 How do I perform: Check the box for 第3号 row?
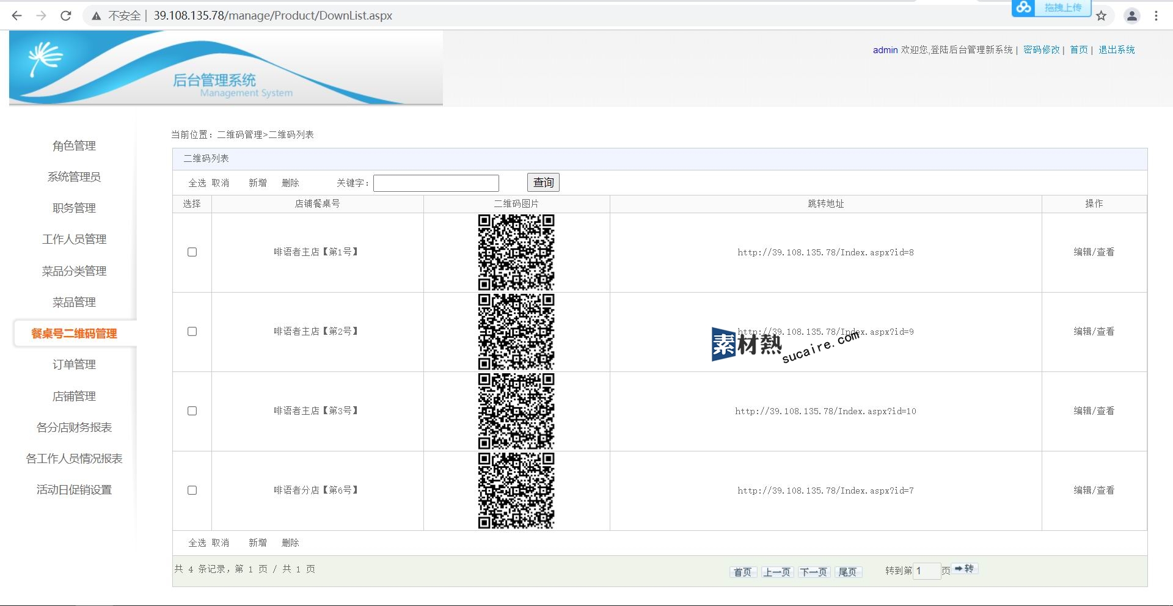tap(192, 411)
